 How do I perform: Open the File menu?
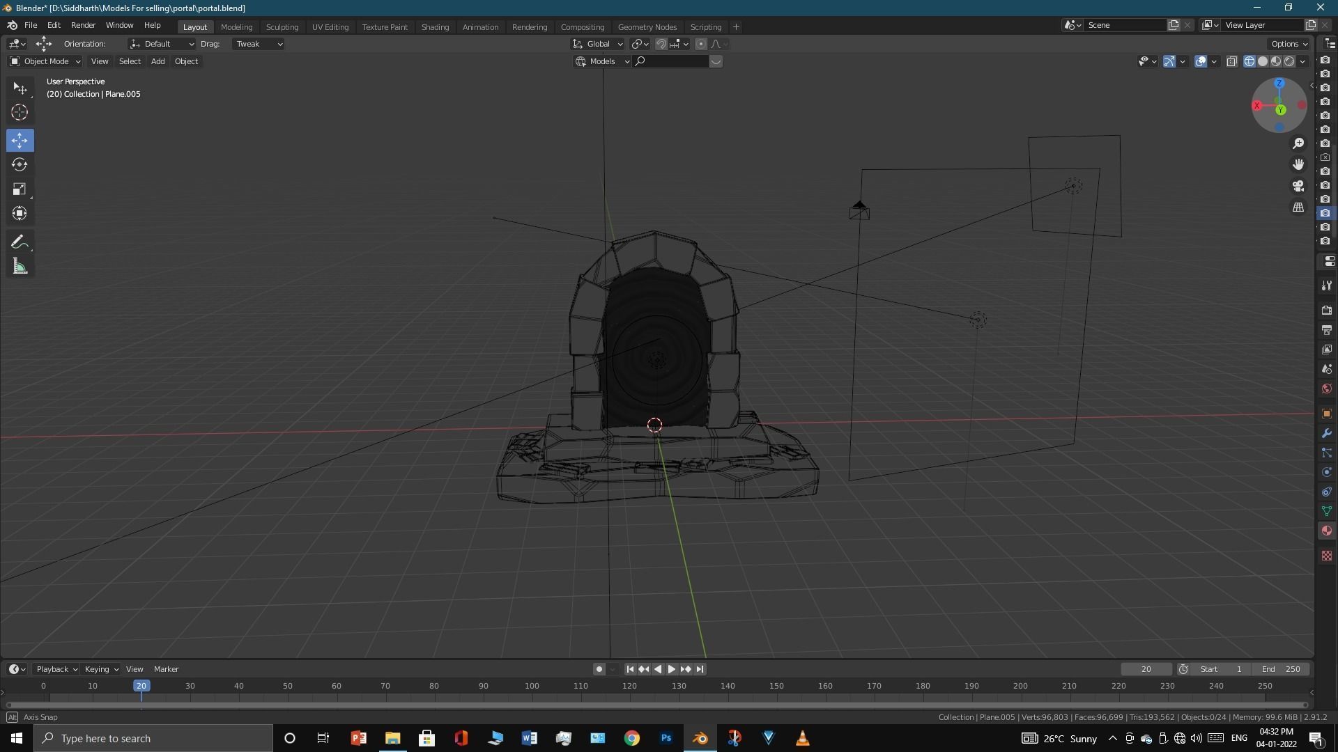[x=31, y=25]
